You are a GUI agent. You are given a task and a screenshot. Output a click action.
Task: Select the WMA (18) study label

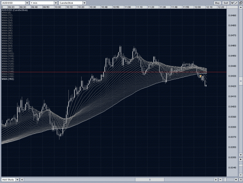(x=7, y=18)
